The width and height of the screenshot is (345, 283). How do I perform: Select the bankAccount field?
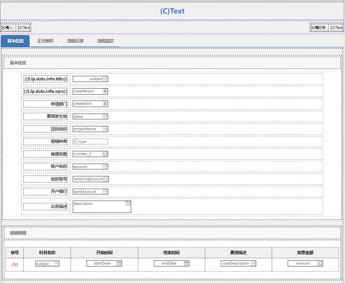[x=88, y=191]
